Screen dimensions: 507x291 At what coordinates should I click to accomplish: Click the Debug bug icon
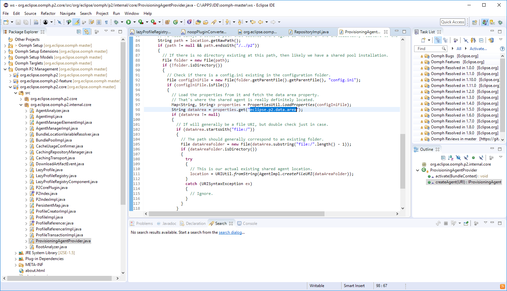pyautogui.click(x=116, y=22)
